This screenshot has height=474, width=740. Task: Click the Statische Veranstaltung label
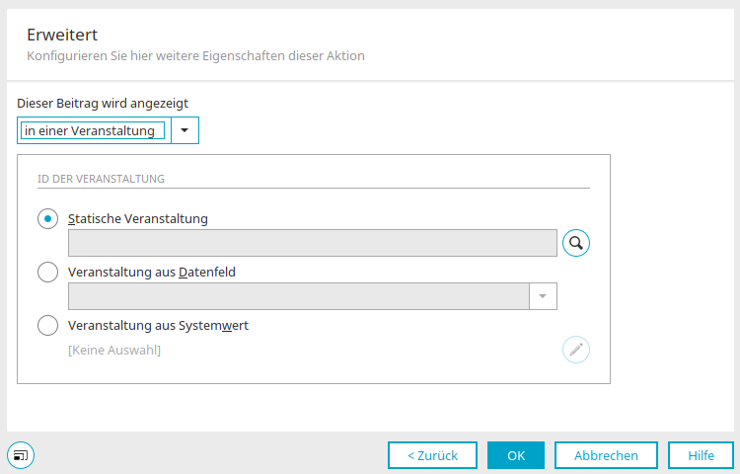(x=138, y=219)
